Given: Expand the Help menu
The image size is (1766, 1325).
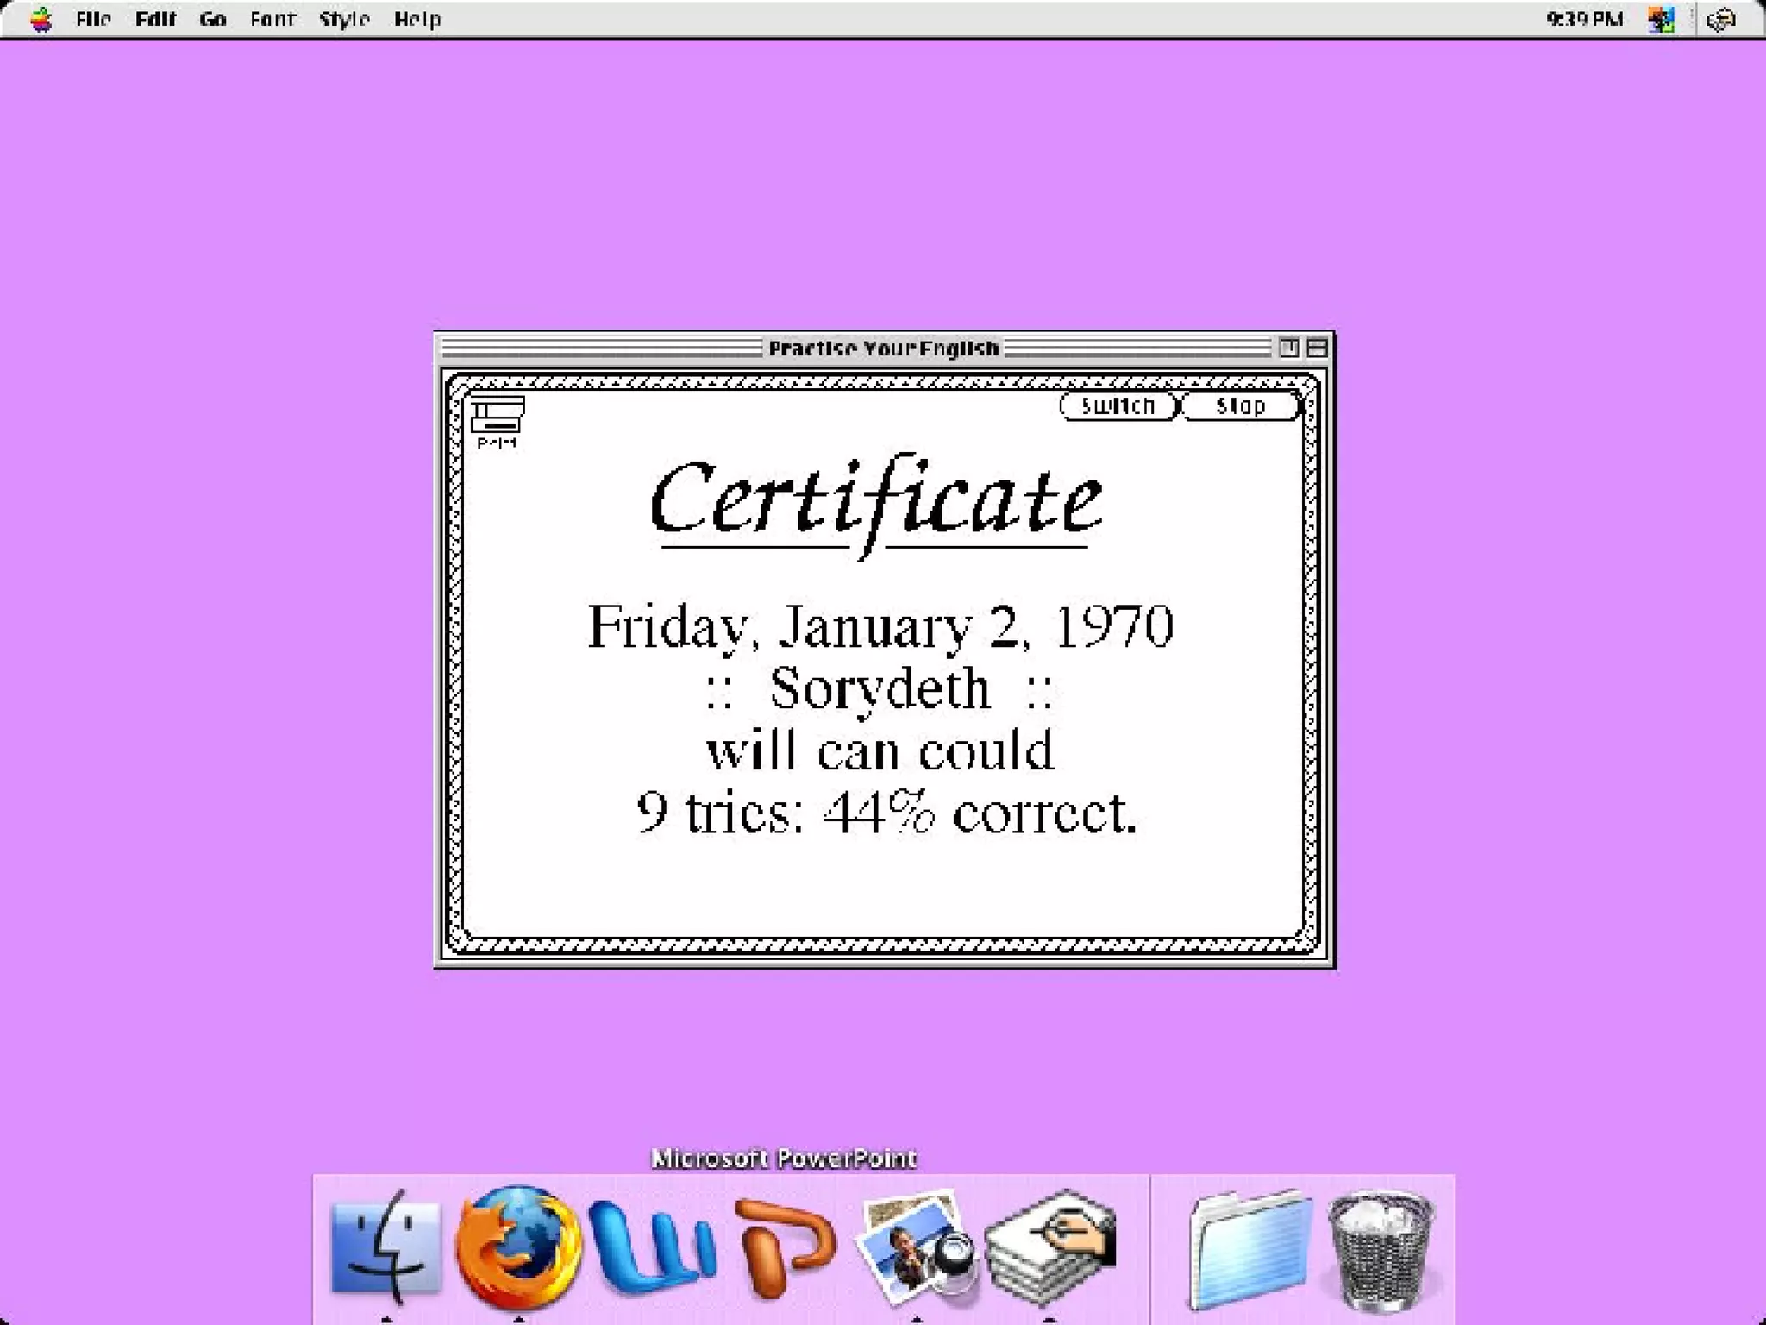Looking at the screenshot, I should 417,18.
